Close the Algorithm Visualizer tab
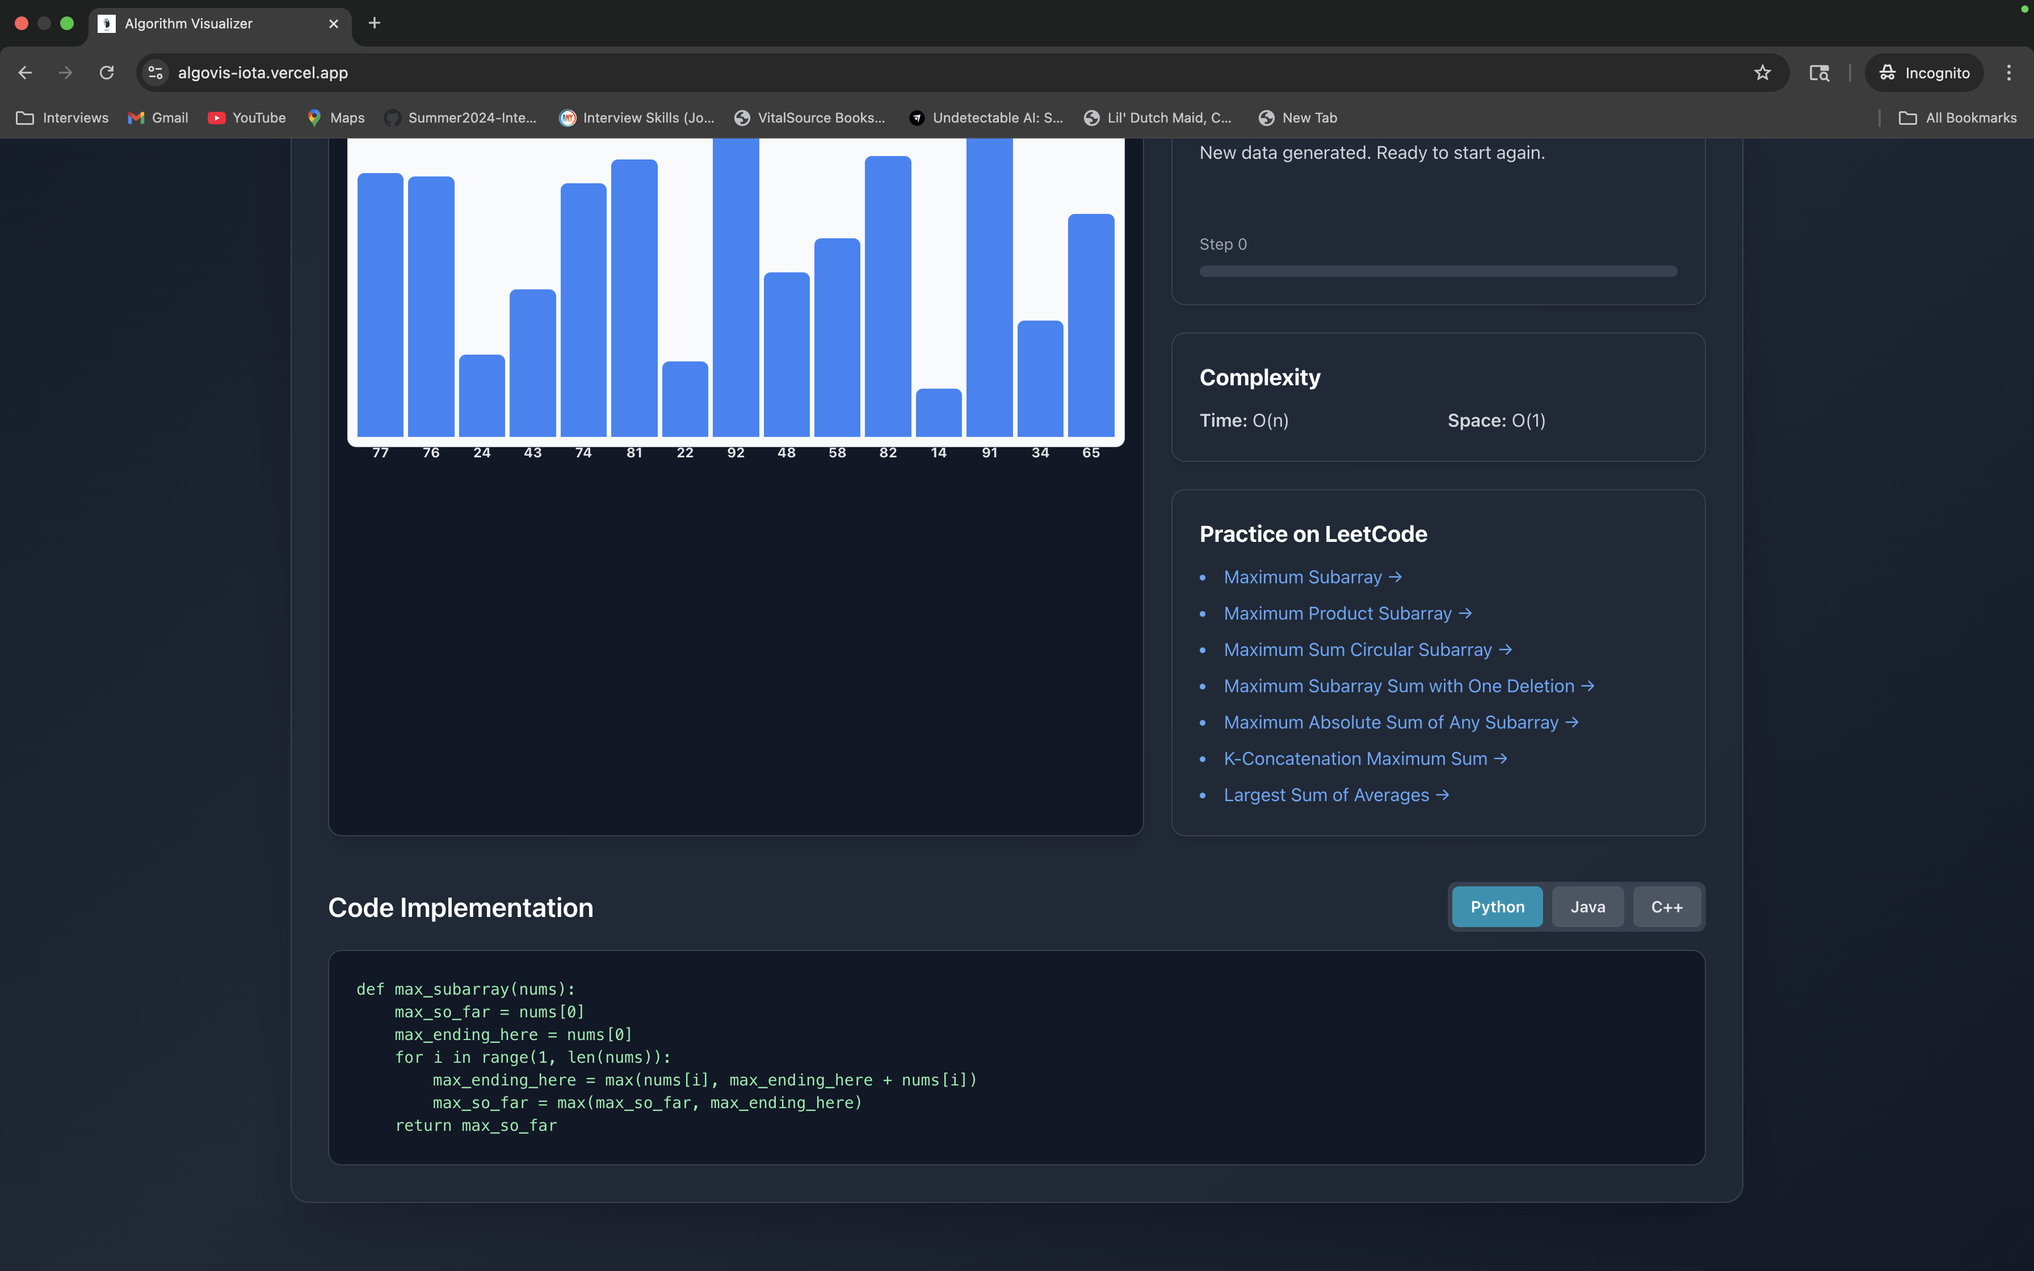Screen dimensions: 2034x1271 pos(334,23)
